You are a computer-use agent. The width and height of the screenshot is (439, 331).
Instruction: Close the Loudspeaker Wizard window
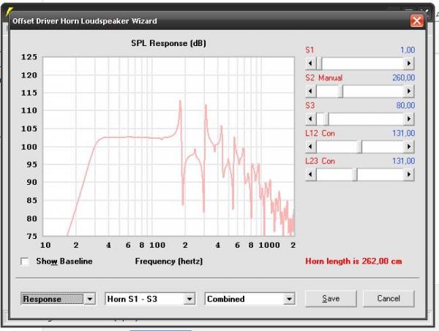coord(416,21)
